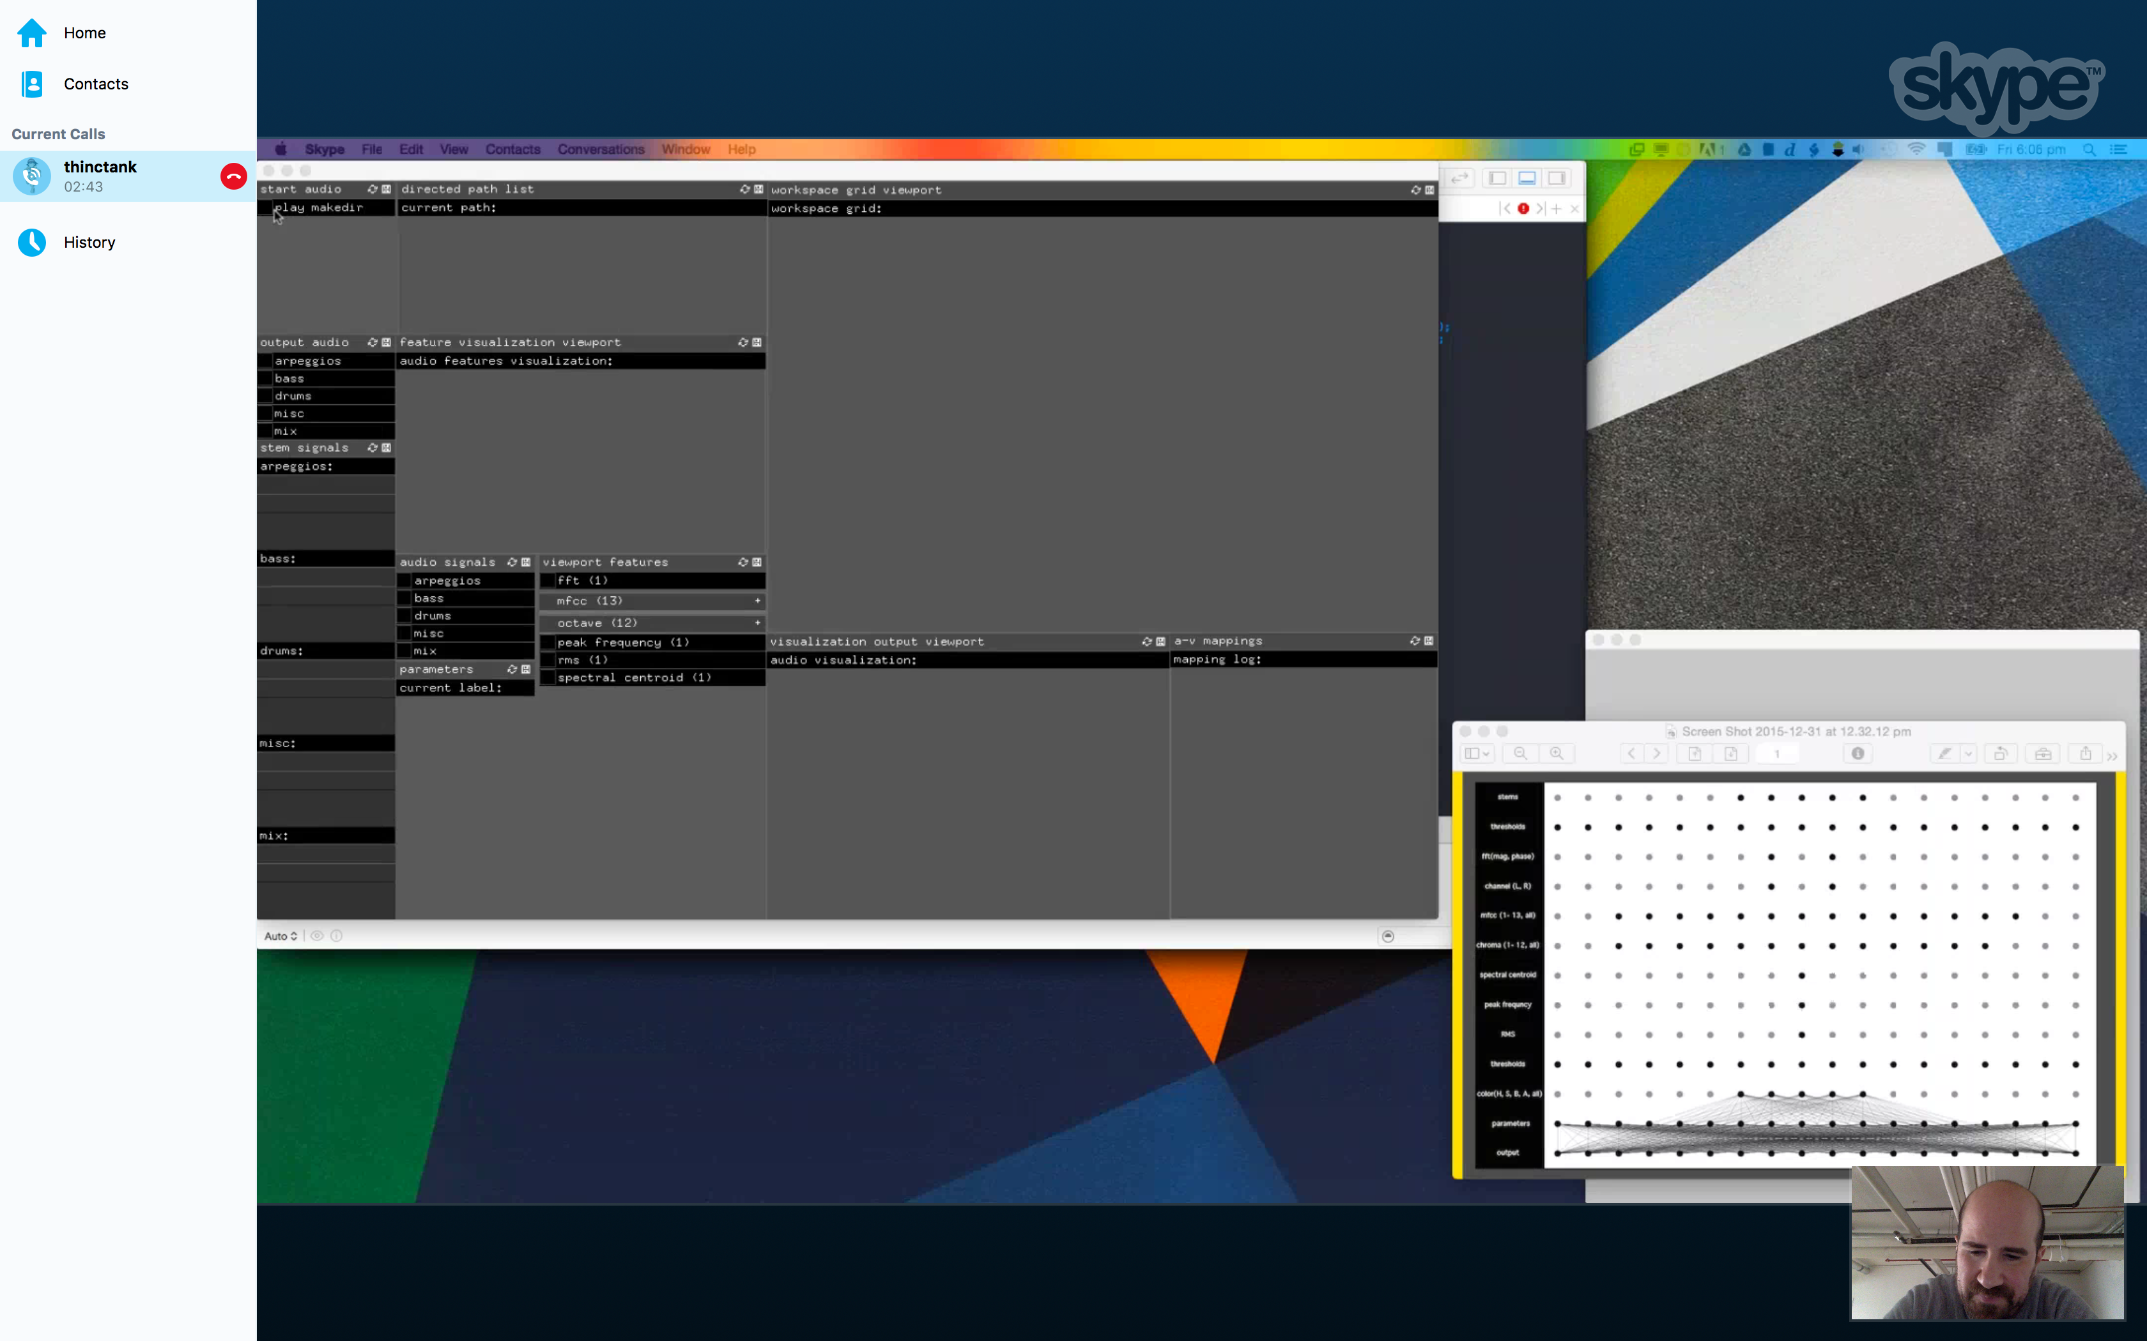
Task: Click refresh icon in output audio panel
Action: coord(373,342)
